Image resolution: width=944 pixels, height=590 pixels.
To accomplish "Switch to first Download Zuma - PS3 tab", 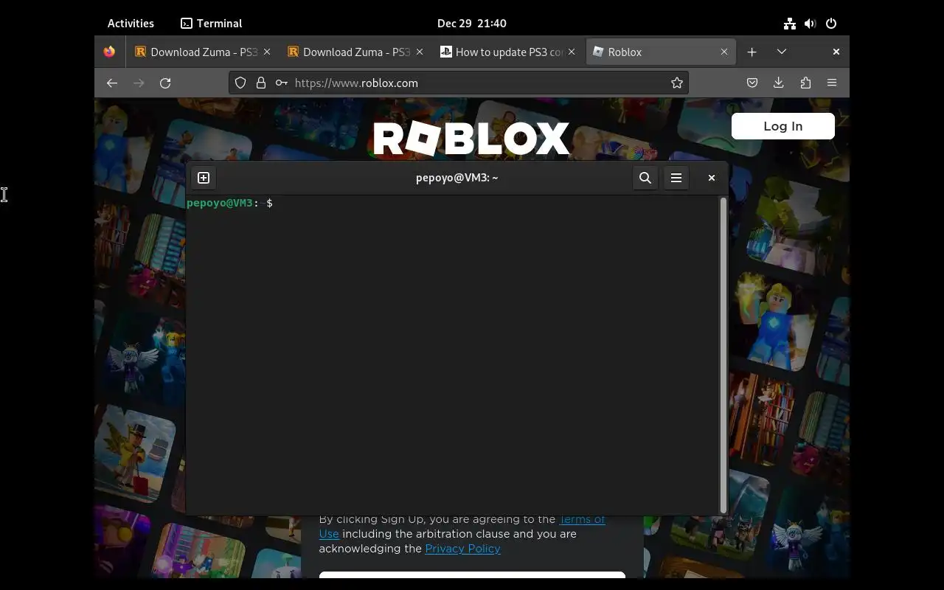I will tap(203, 52).
